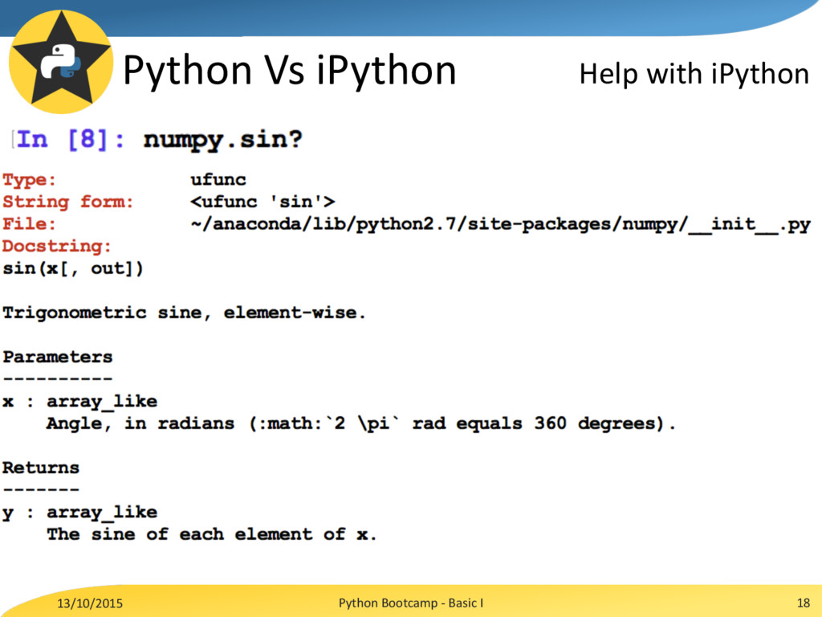
Task: Click the 'Help with iPython' heading
Action: click(x=694, y=74)
